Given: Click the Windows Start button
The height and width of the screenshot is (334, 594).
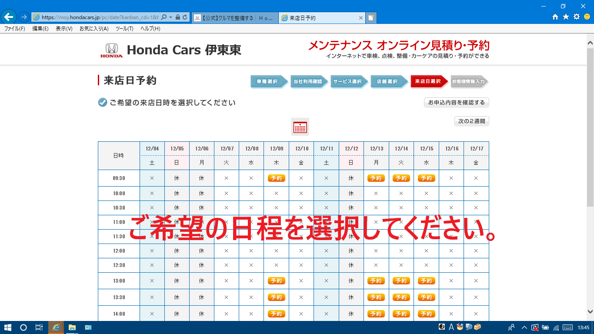Looking at the screenshot, I should click(x=8, y=327).
